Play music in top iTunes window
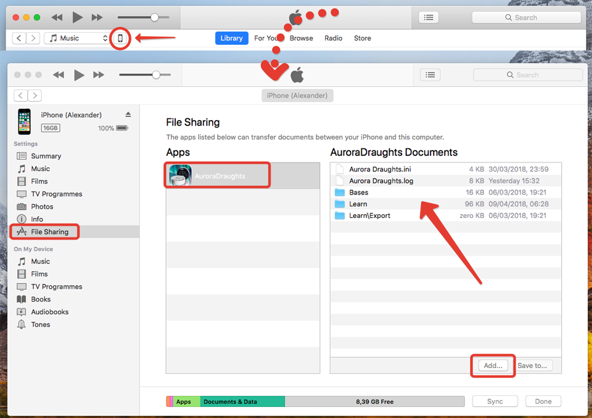This screenshot has width=592, height=418. [78, 17]
